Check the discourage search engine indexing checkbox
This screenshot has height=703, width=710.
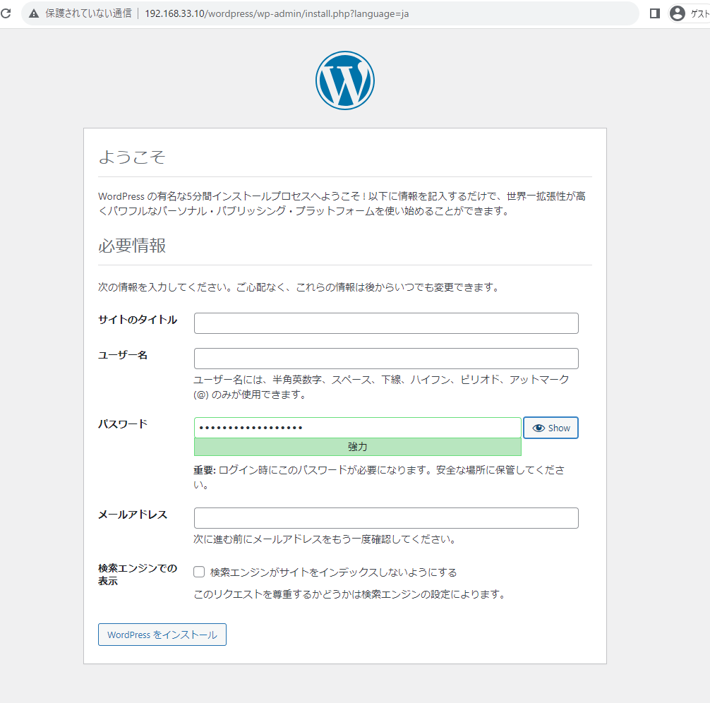click(199, 572)
